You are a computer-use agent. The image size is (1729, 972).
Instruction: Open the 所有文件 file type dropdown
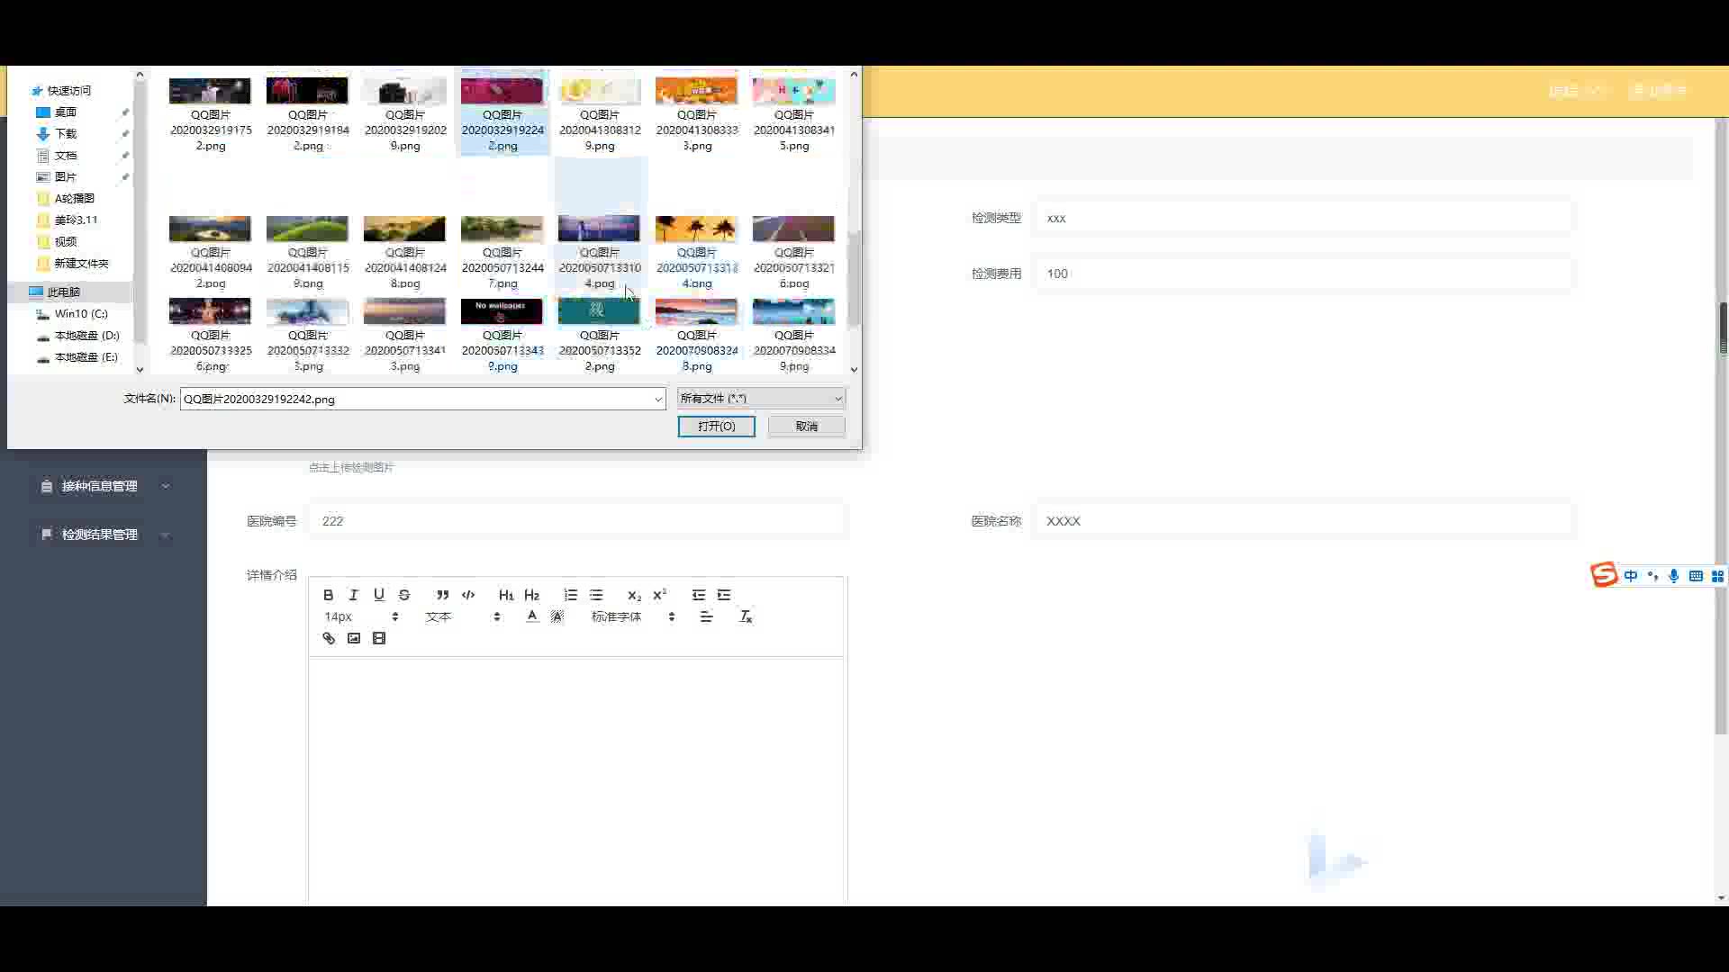coord(760,398)
